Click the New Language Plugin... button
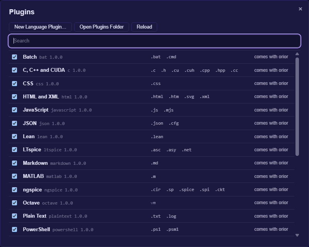This screenshot has height=247, width=309. click(x=40, y=27)
